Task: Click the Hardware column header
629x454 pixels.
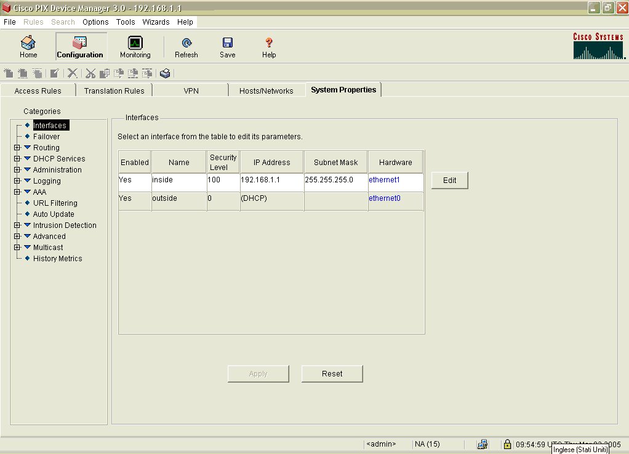Action: coord(396,162)
